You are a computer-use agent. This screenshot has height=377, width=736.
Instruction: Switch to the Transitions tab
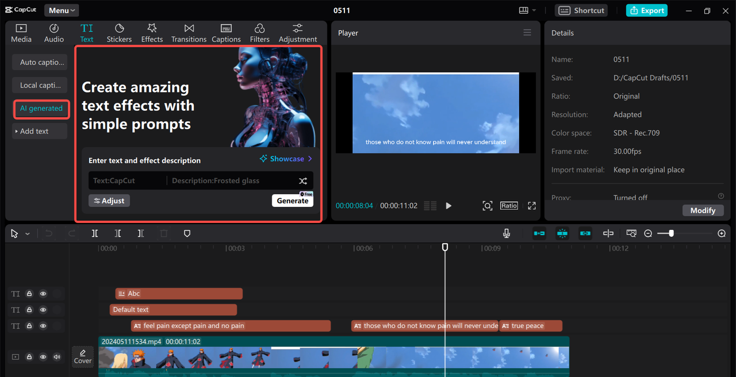[x=189, y=33]
